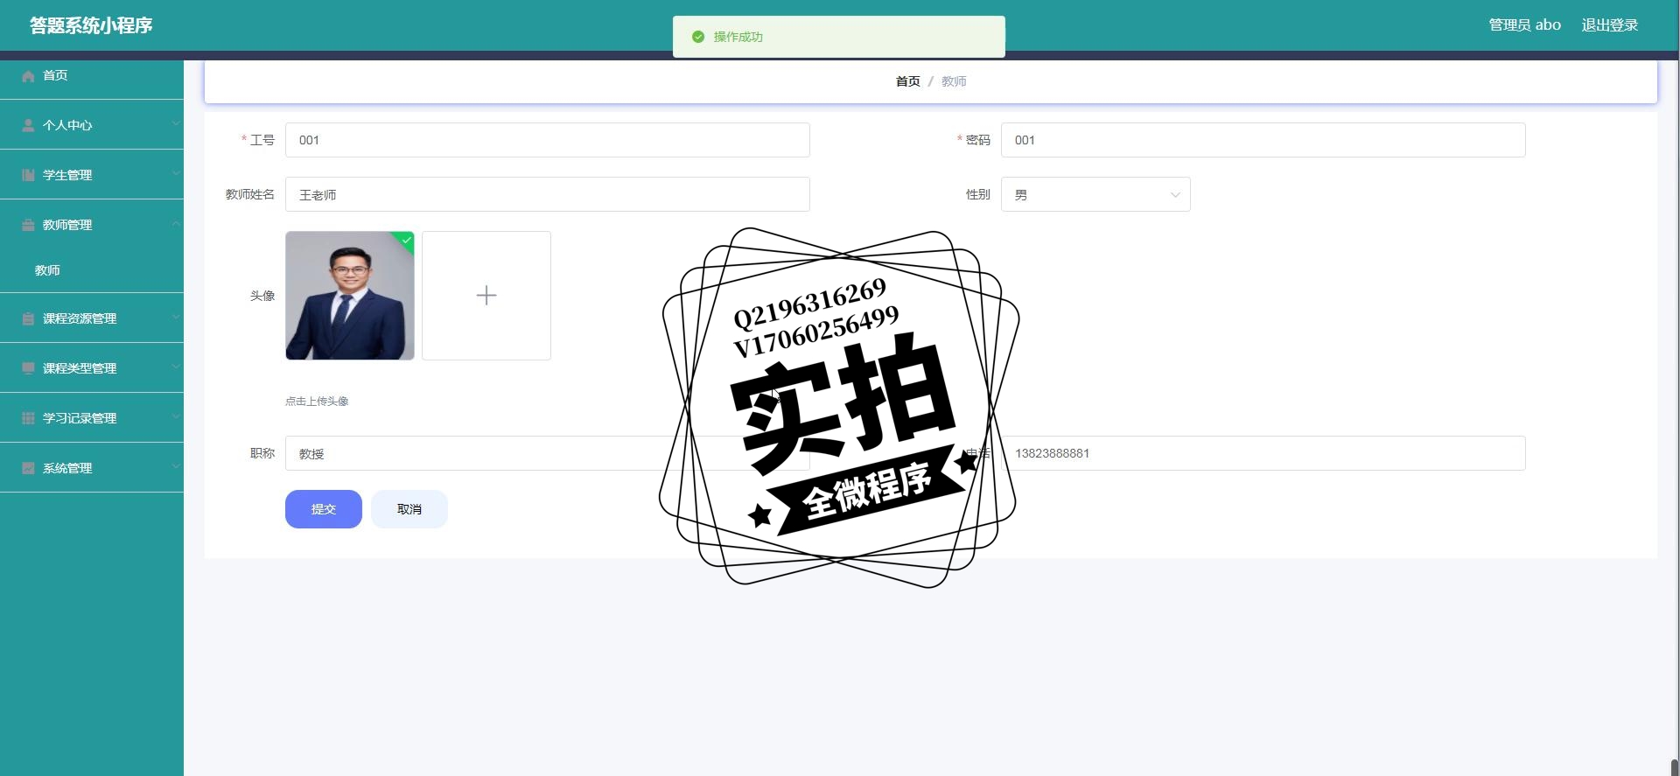Focus the 工号 input field
This screenshot has height=776, width=1680.
548,140
